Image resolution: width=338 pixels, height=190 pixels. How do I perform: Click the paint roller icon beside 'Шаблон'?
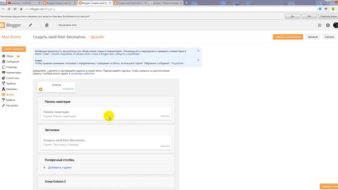pyautogui.click(x=4, y=100)
